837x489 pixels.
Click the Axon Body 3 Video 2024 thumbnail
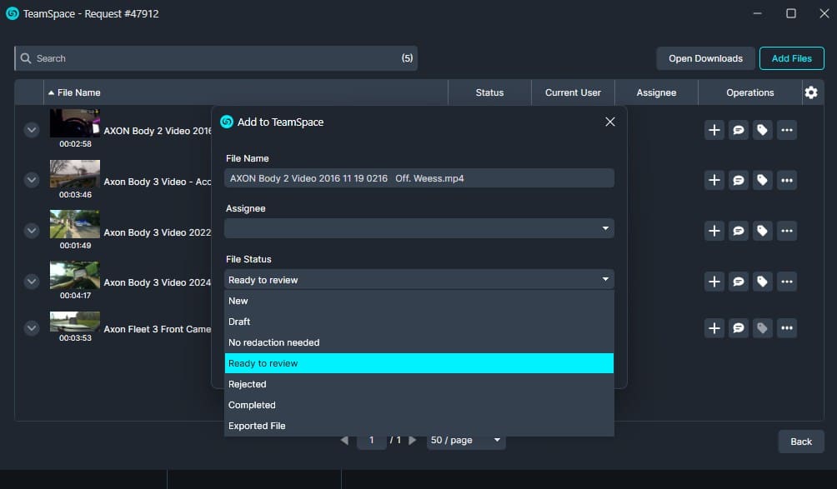coord(75,276)
